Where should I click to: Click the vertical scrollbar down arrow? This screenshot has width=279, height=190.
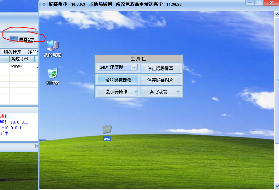[277, 186]
